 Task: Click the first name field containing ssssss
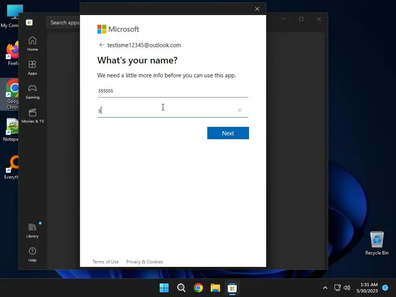tap(173, 91)
